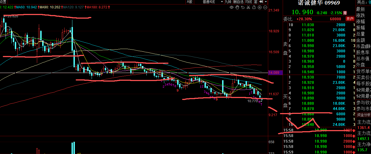
Task: Click the 21.349 price axis label
Action: (274, 10)
